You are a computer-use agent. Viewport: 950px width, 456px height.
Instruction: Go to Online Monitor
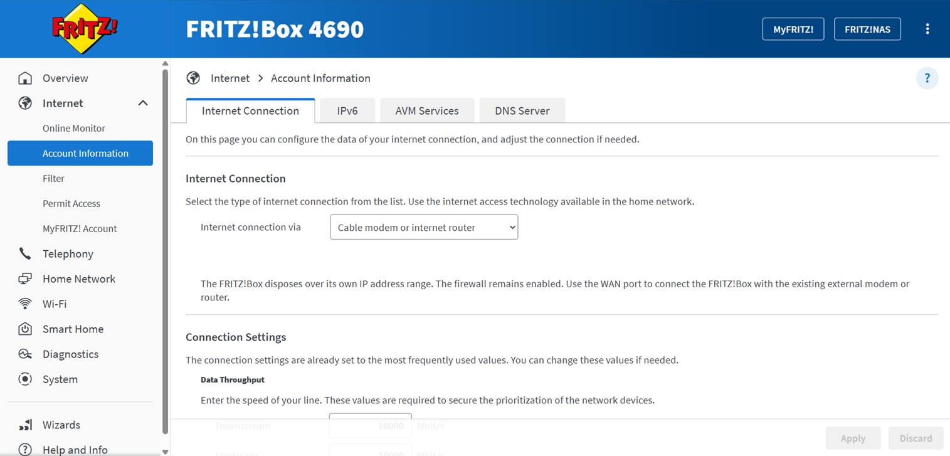(x=74, y=129)
